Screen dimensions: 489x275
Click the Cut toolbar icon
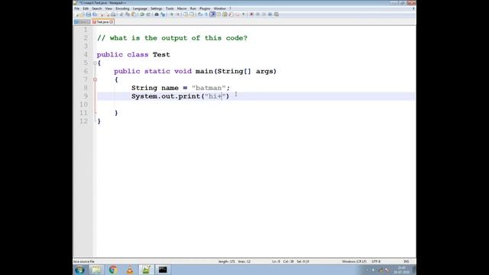[121, 15]
